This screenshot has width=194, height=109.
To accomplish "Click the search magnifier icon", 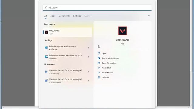I will coord(46,8).
